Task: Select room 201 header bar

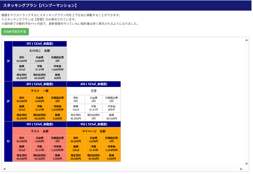Action: click(40, 84)
